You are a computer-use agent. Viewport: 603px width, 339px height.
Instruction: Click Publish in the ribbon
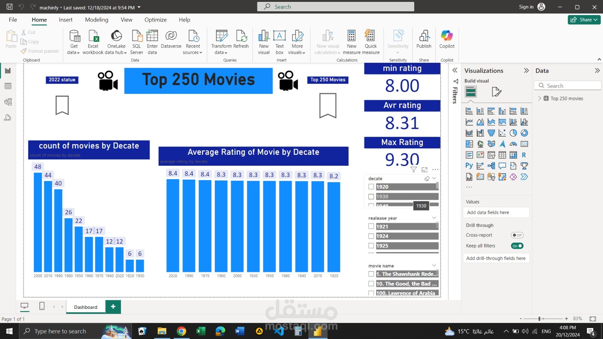424,39
